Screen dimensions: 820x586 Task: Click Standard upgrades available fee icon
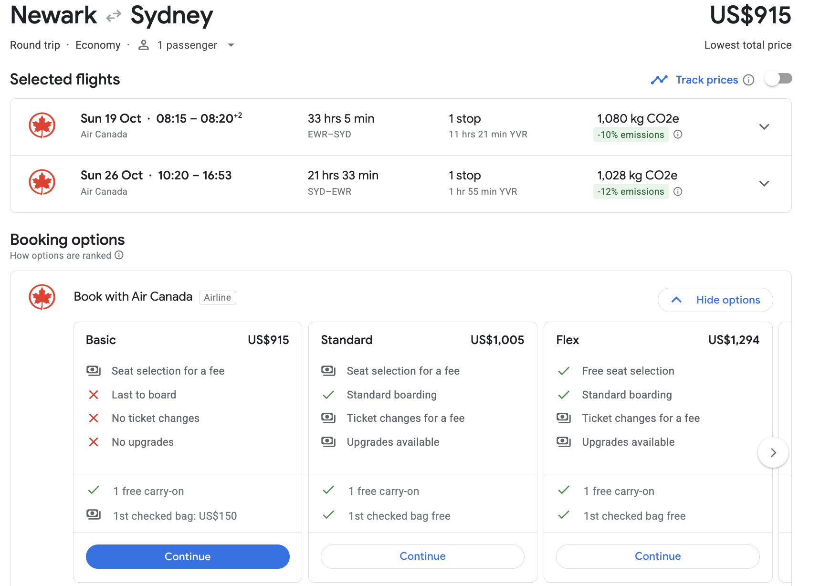(x=328, y=442)
